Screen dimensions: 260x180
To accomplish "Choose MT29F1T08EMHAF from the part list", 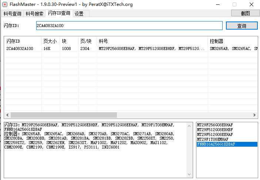I will [213, 139].
